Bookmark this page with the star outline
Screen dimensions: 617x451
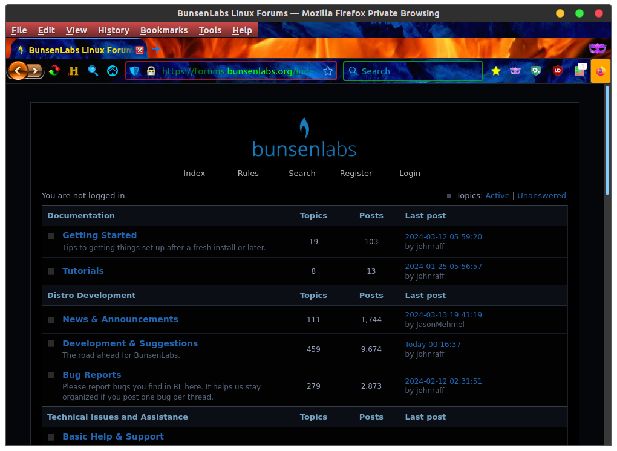pyautogui.click(x=327, y=71)
